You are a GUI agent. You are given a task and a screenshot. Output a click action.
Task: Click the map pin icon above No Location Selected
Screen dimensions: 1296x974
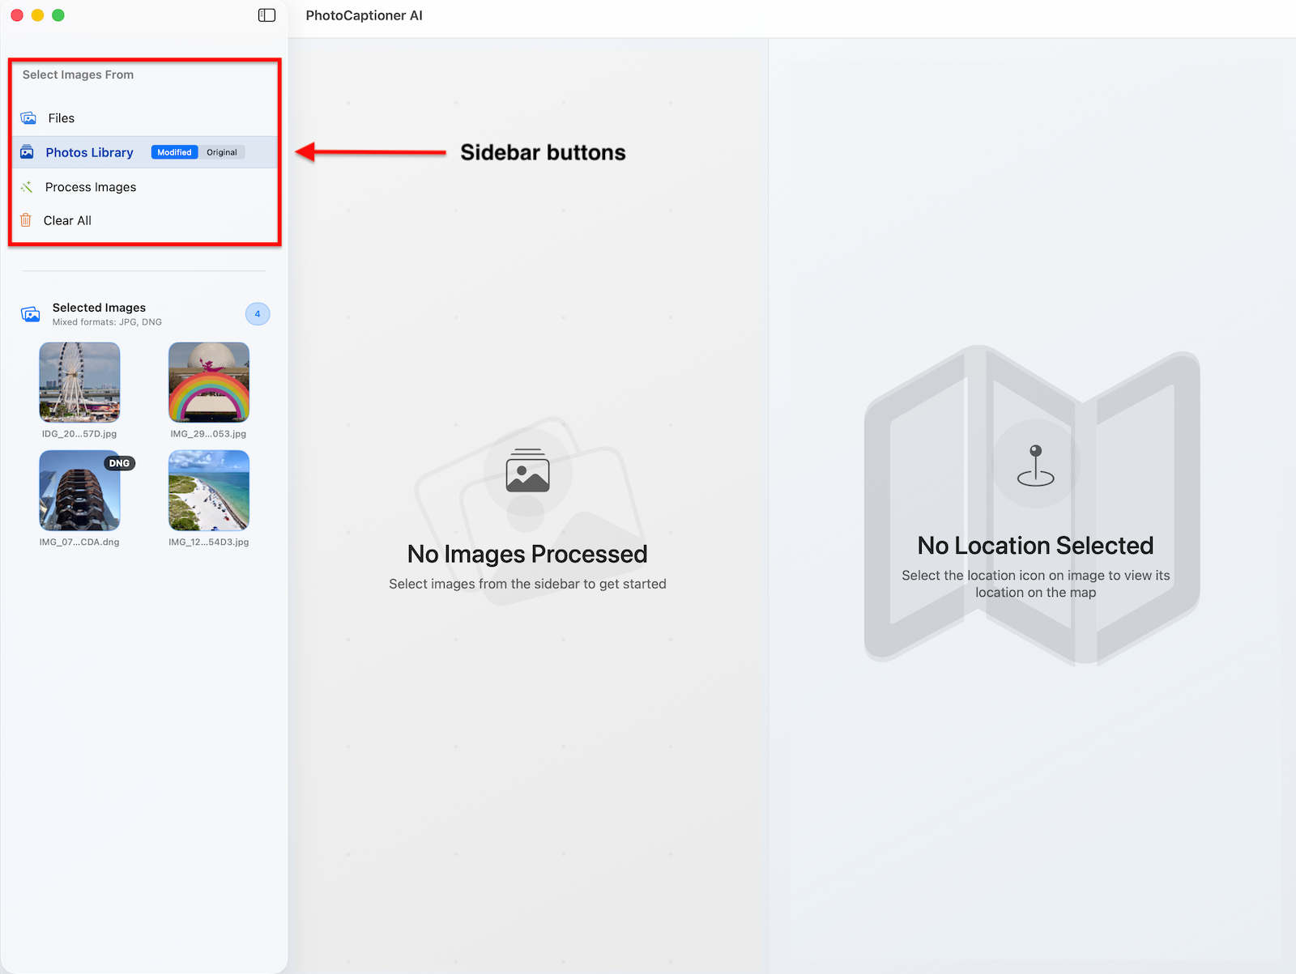click(1035, 465)
